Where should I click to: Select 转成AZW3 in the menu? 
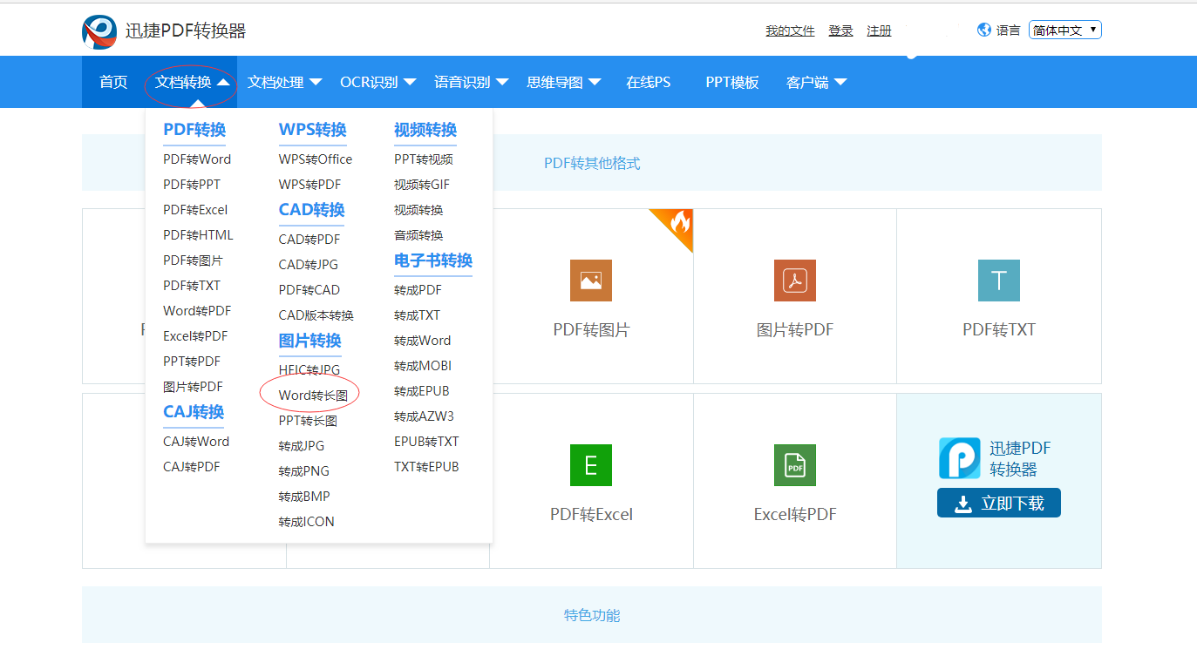pyautogui.click(x=424, y=416)
